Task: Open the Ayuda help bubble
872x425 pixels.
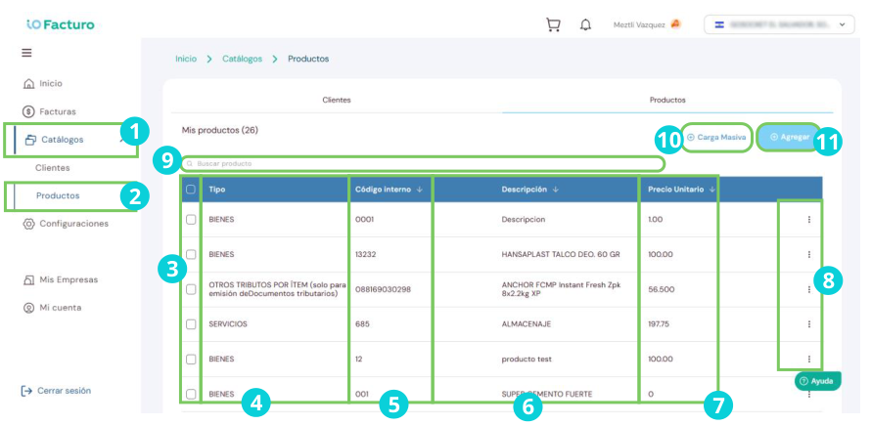Action: (x=817, y=381)
